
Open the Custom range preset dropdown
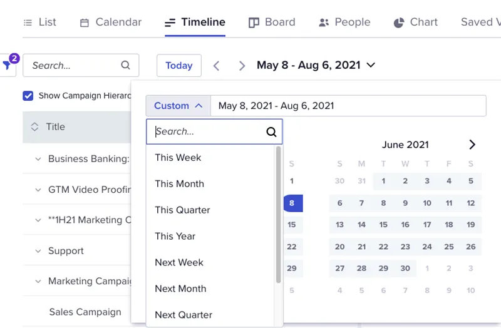tap(178, 106)
